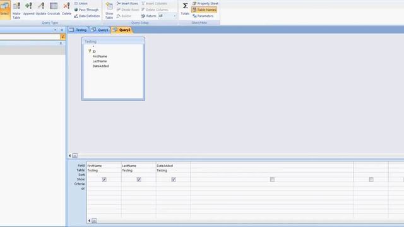Click the navigation pane search box
Viewport: 404px width, 227px height.
[30, 37]
